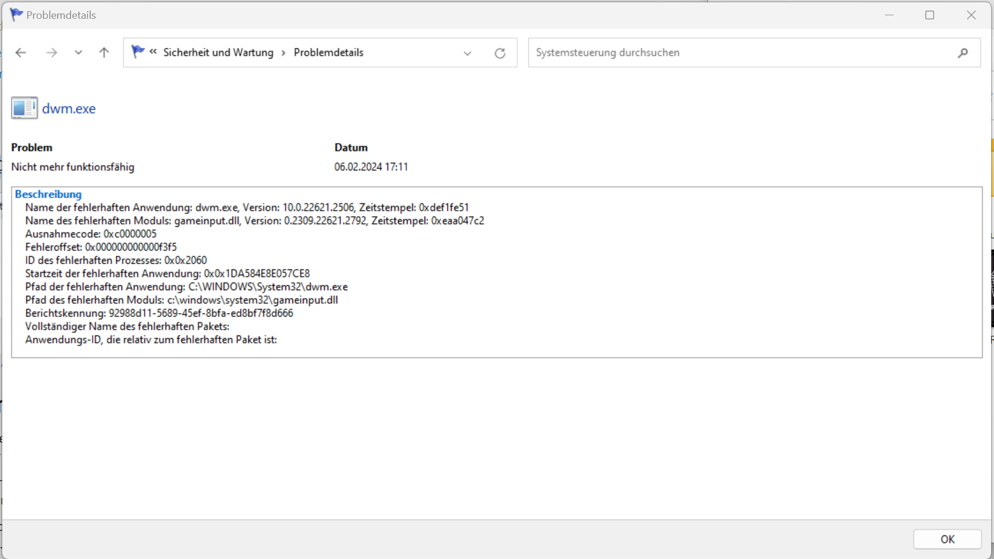This screenshot has height=559, width=994.
Task: Select the Berichtskennung line
Action: (159, 313)
